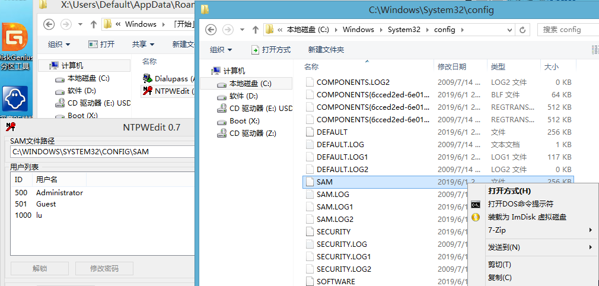Image resolution: width=599 pixels, height=286 pixels.
Task: Expand the 7-Zip submenu
Action: [533, 230]
